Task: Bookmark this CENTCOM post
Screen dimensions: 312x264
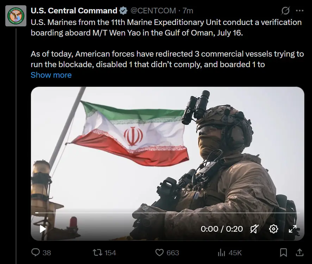Action: [x=283, y=252]
